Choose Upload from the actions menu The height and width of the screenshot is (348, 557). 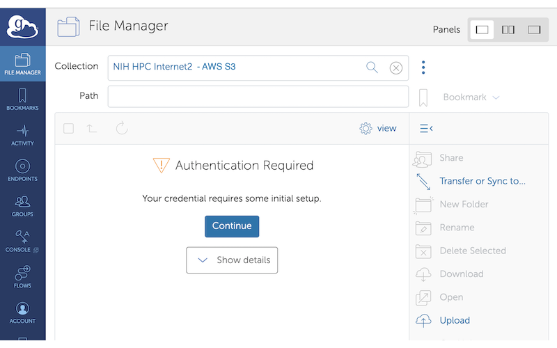[x=454, y=320]
